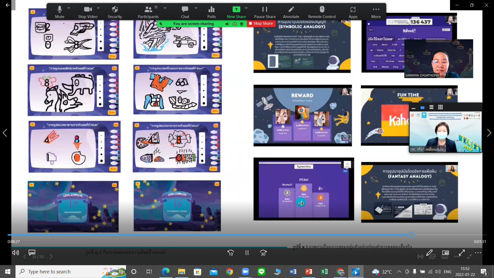The height and width of the screenshot is (278, 494).
Task: Mute the microphone in Zoom toolbar
Action: coord(59,12)
